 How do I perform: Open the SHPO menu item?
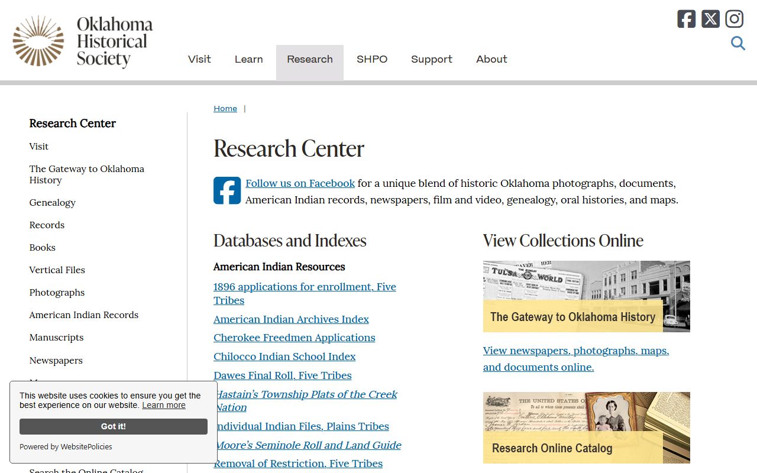(x=372, y=59)
